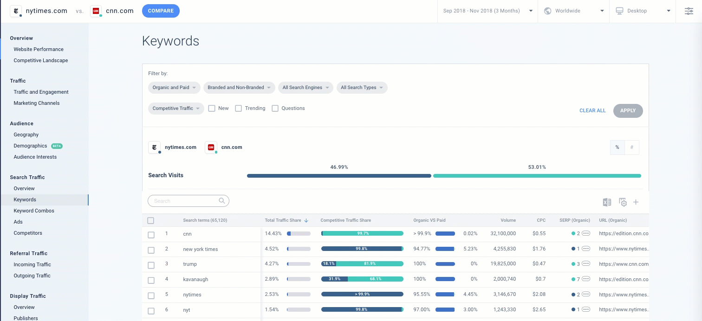
Task: Open the settings sliders icon
Action: pyautogui.click(x=689, y=11)
